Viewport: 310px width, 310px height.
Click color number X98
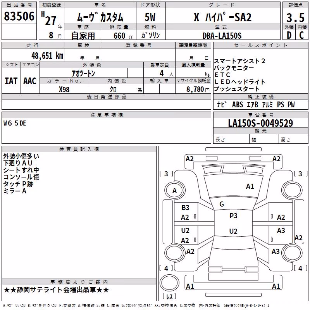pos(64,90)
